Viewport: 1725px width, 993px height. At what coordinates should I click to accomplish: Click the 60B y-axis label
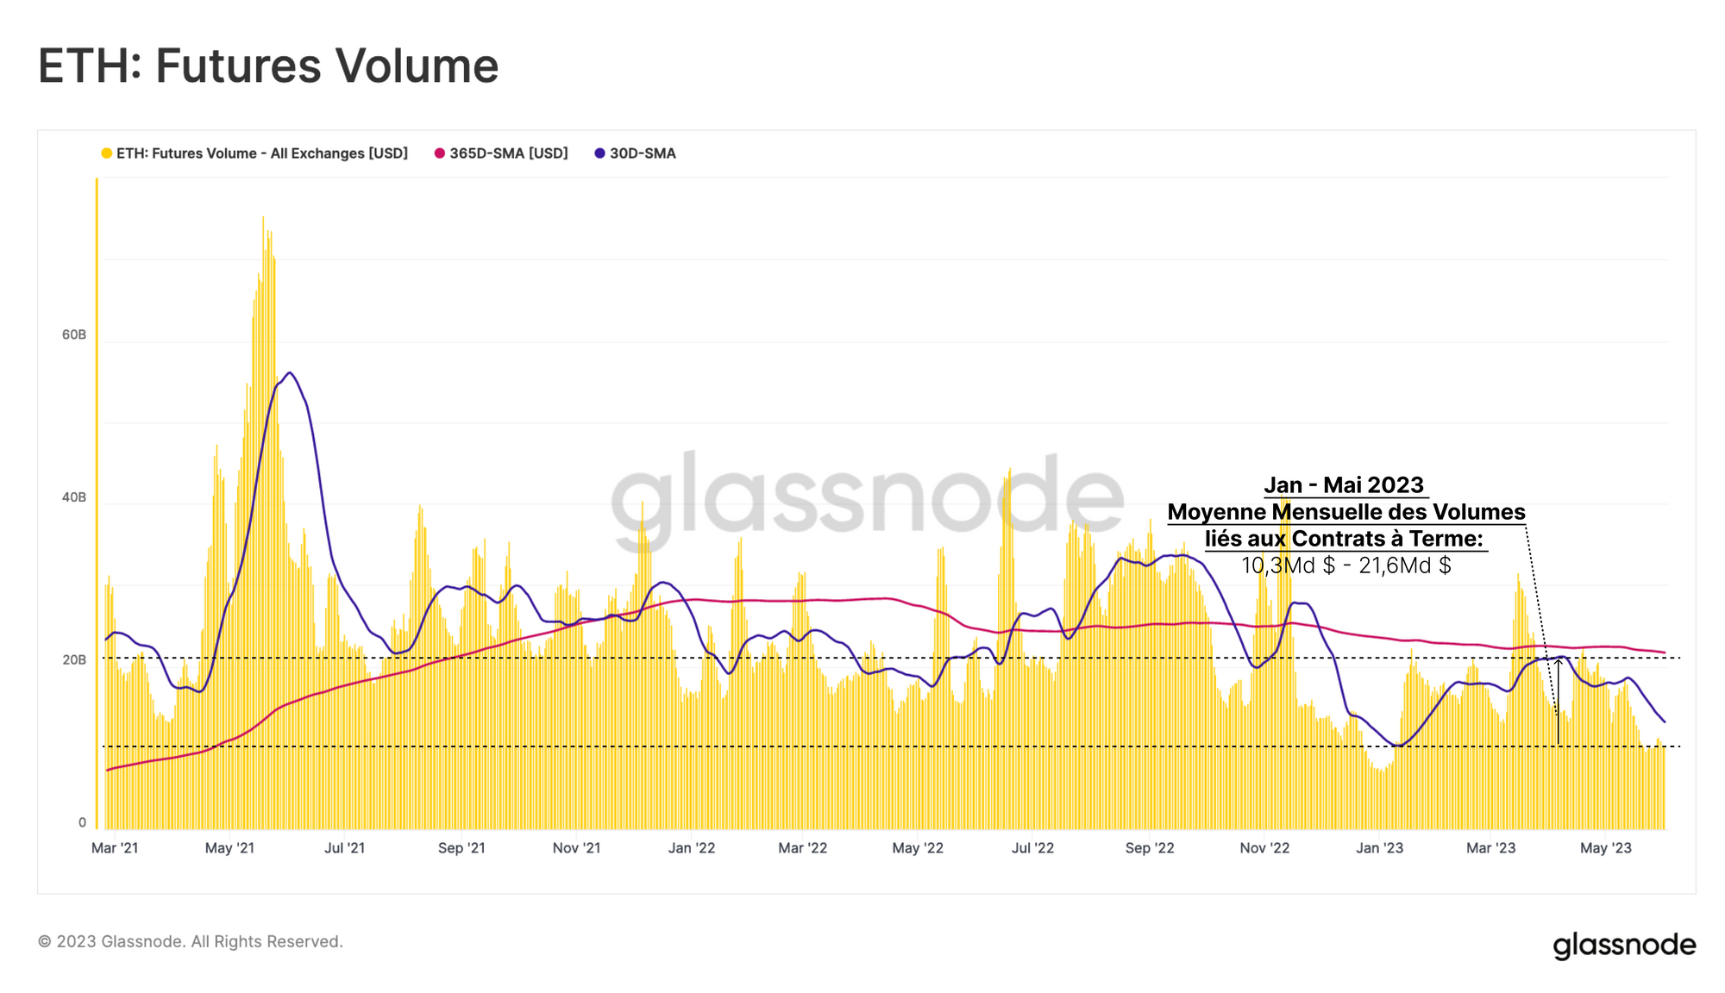tap(74, 334)
